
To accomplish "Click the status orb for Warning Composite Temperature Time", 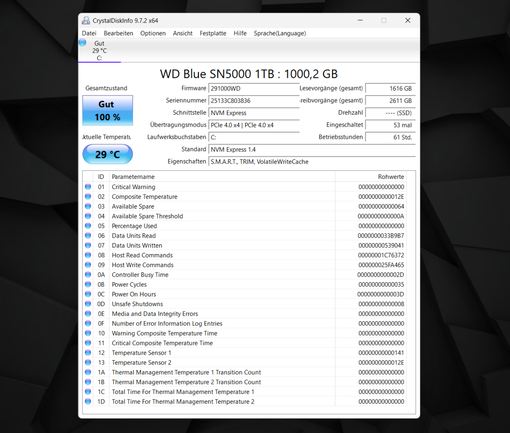I will pos(88,333).
